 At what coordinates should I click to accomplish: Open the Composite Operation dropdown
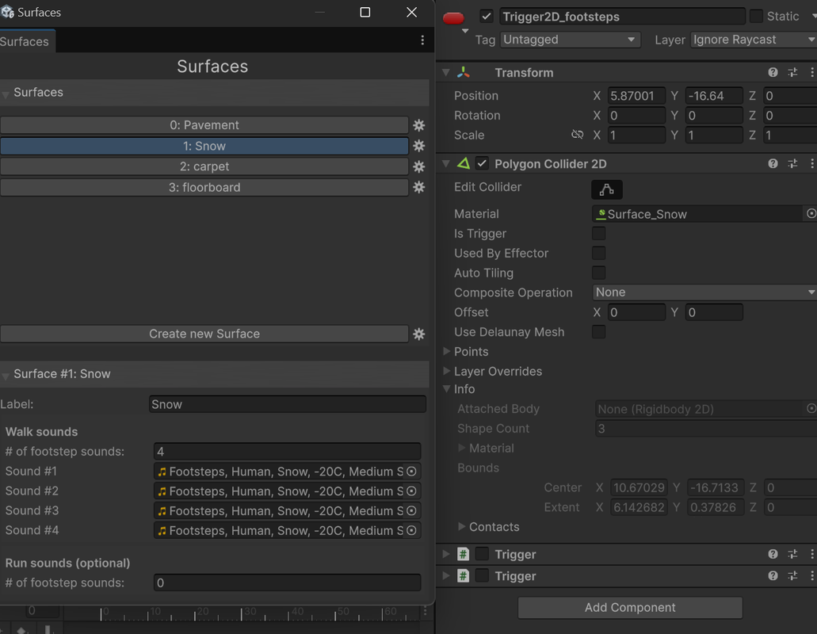pyautogui.click(x=704, y=292)
